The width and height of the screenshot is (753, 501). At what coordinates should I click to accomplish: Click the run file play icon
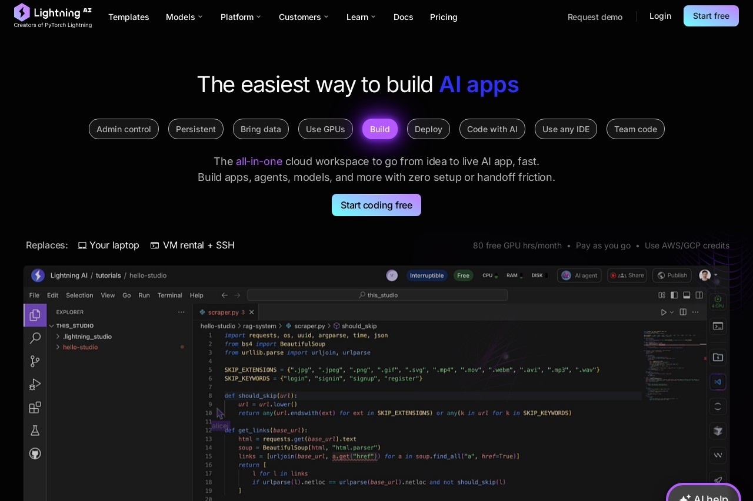click(664, 312)
